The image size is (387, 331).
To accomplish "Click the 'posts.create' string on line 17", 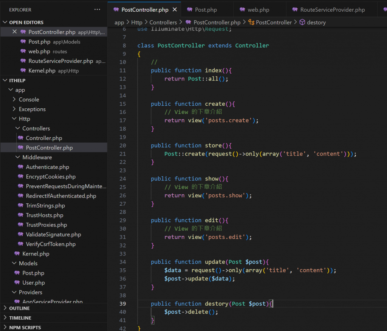I will (229, 120).
